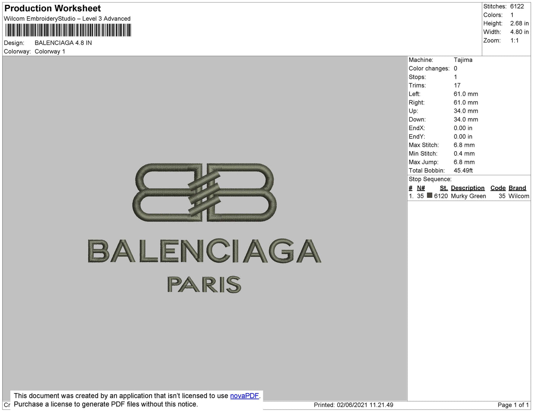533x412 pixels.
Task: Click the 'Brand' column header
Action: pyautogui.click(x=518, y=188)
